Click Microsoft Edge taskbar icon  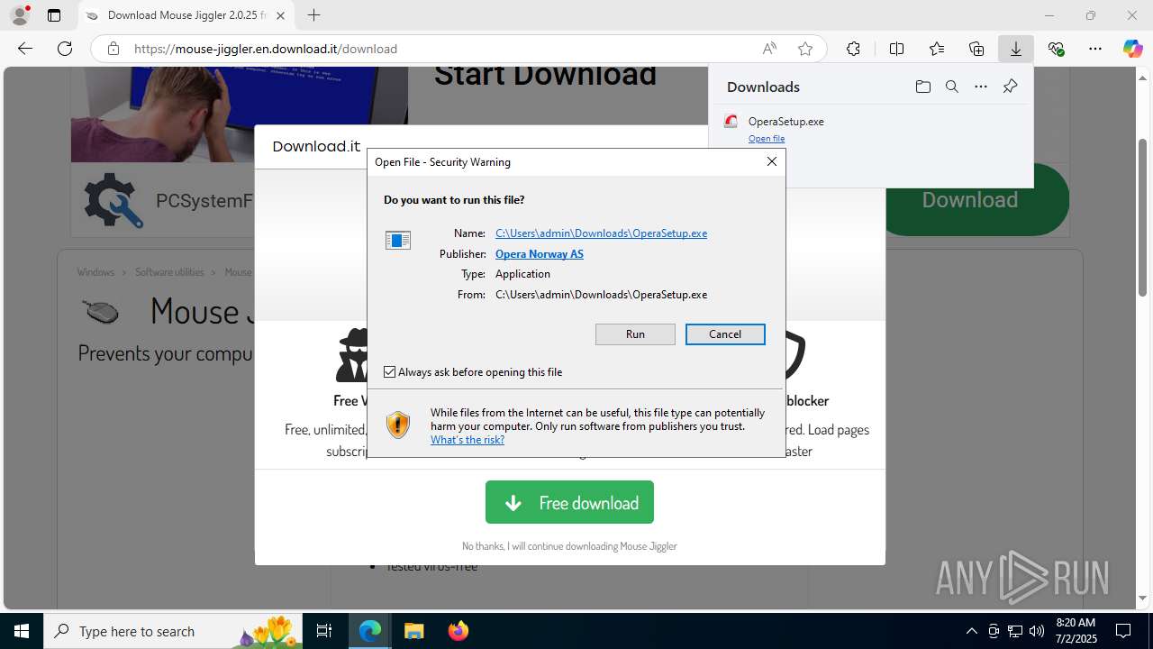tap(370, 631)
